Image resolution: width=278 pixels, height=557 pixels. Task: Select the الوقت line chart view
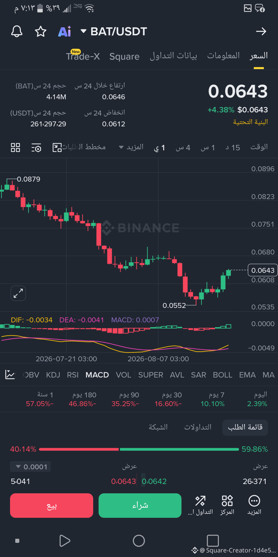tap(259, 147)
